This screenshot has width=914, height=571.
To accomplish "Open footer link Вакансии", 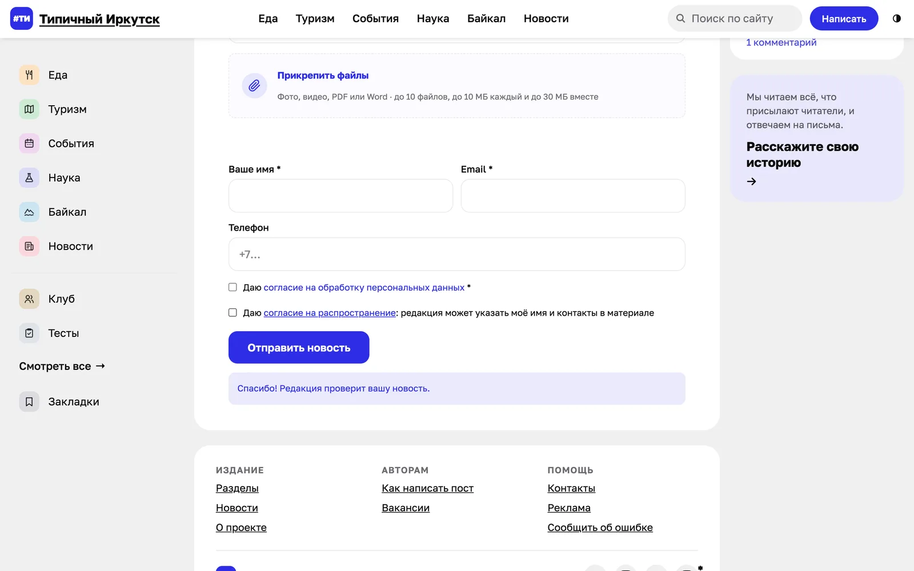I will [406, 508].
